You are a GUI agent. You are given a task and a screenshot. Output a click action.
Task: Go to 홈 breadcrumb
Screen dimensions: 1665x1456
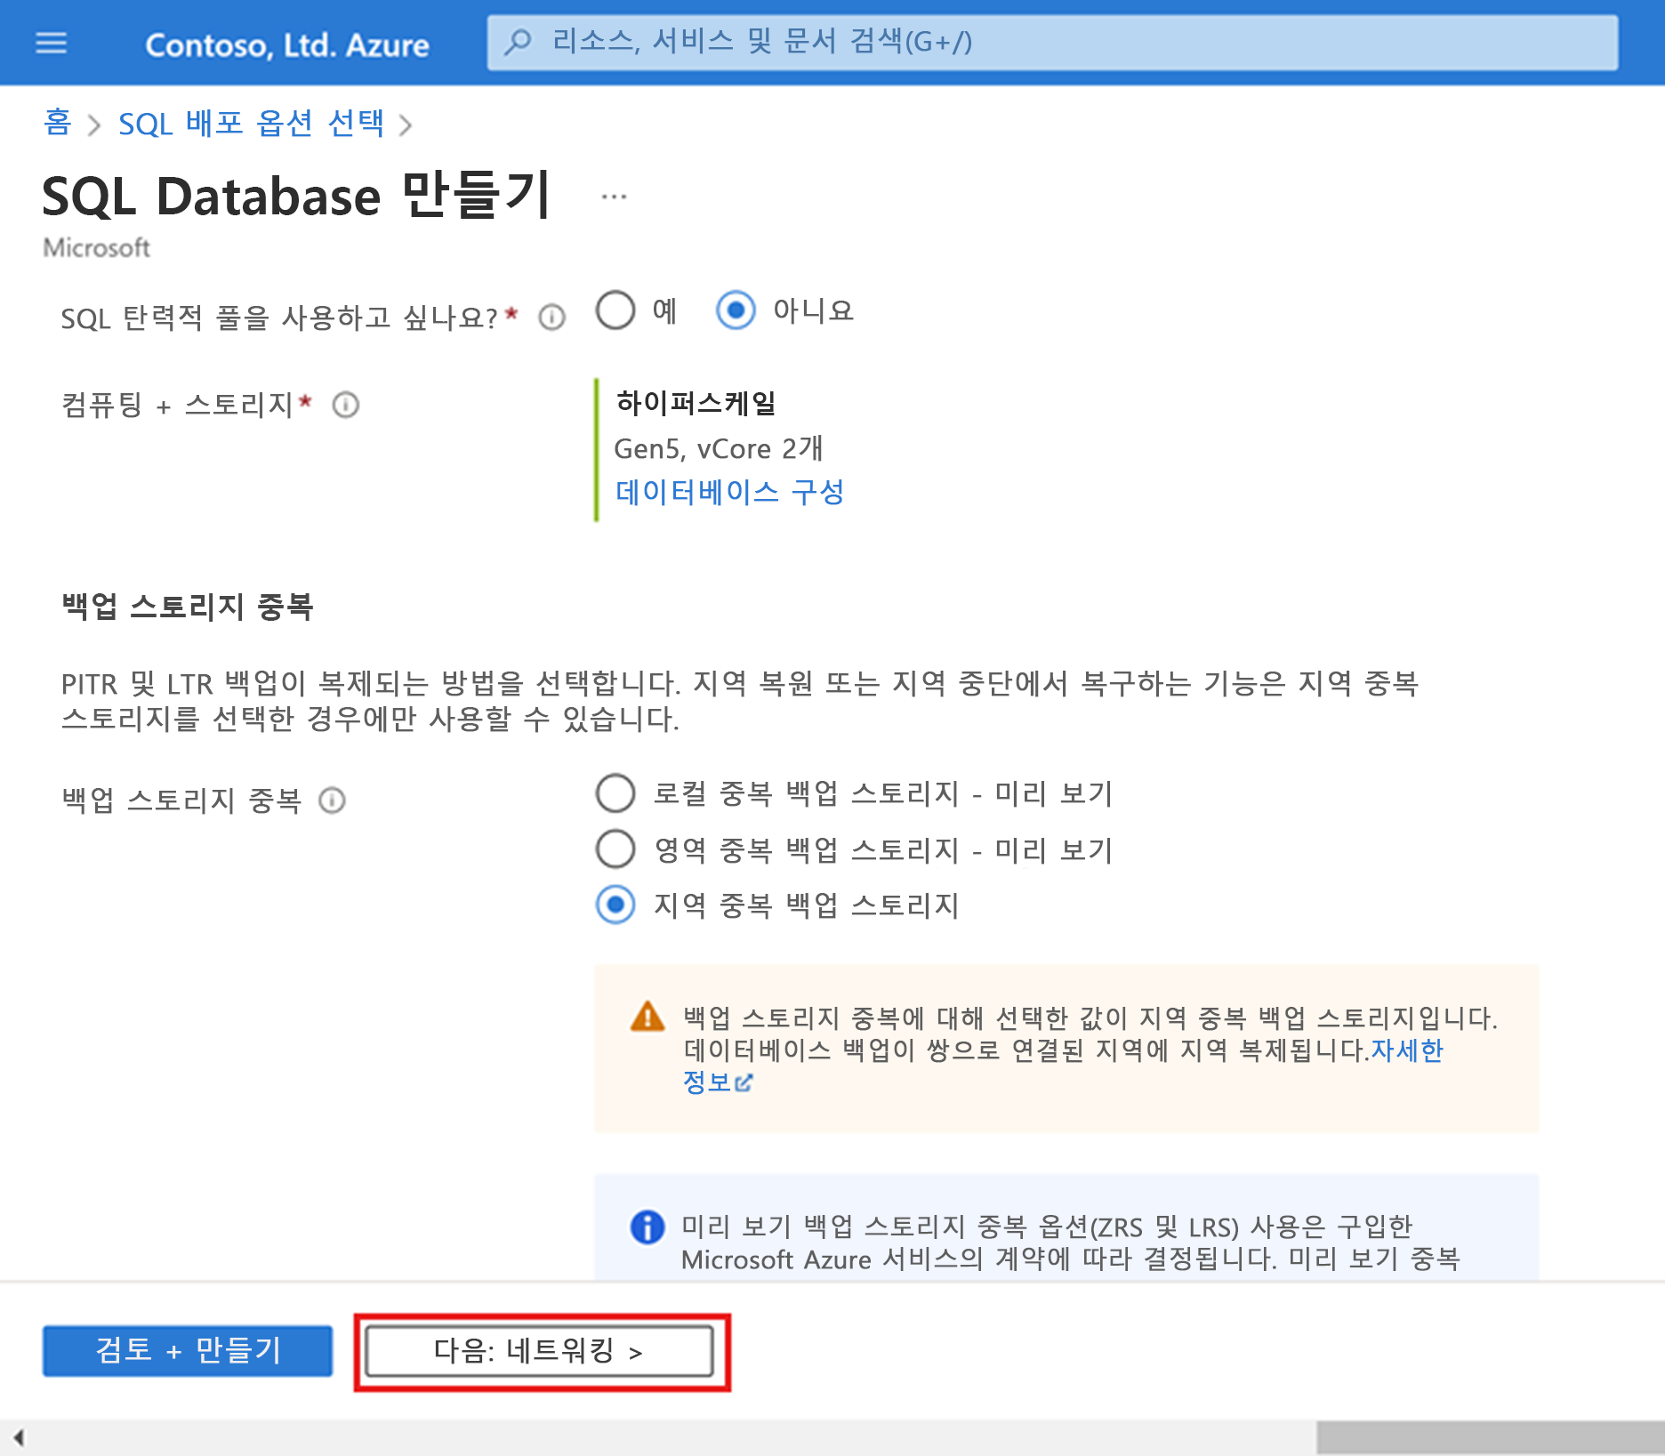(x=57, y=123)
